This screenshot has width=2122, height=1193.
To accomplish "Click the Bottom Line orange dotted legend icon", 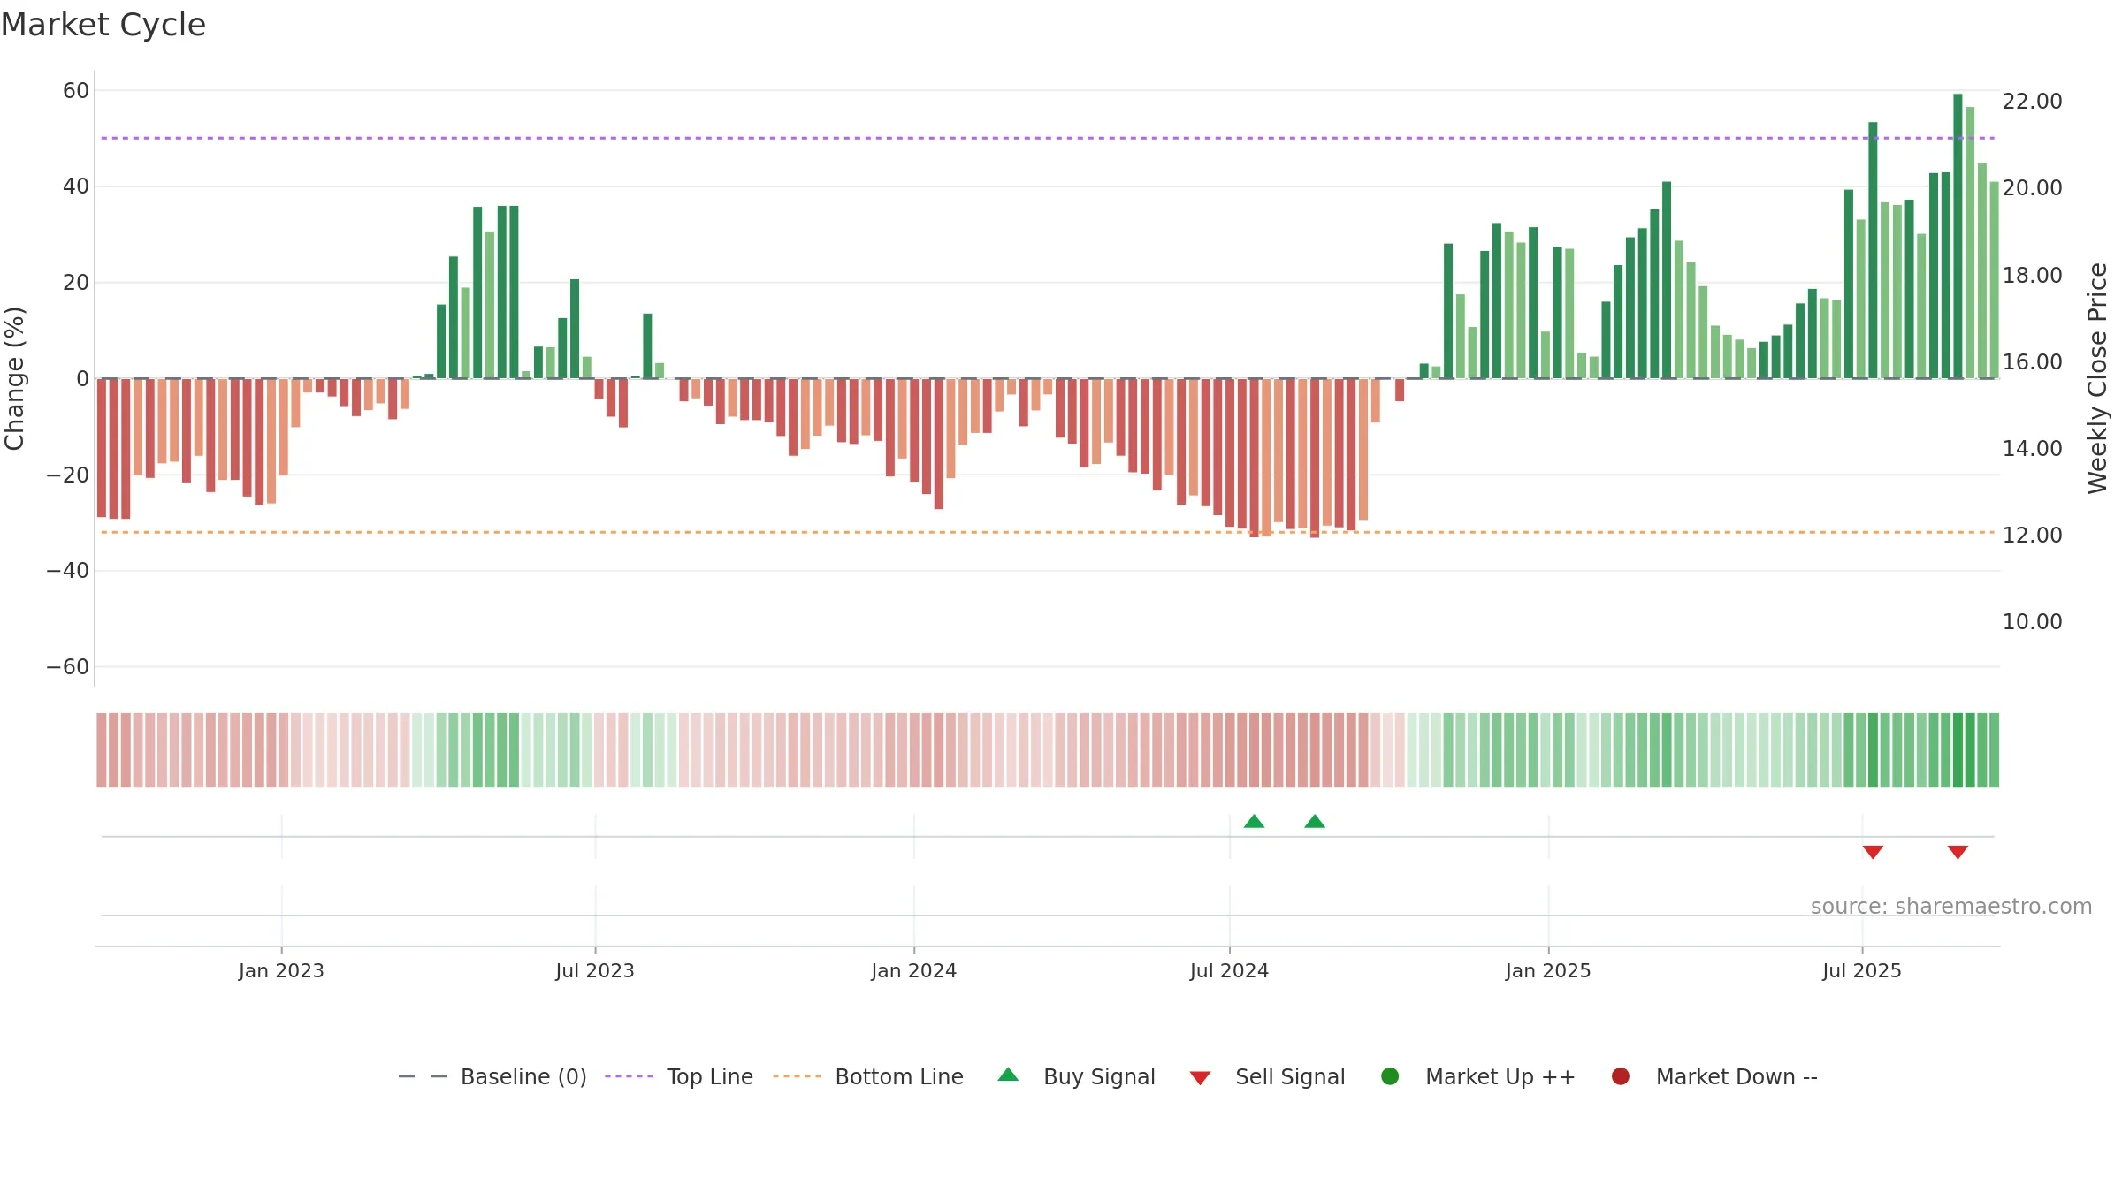I will tap(797, 1076).
